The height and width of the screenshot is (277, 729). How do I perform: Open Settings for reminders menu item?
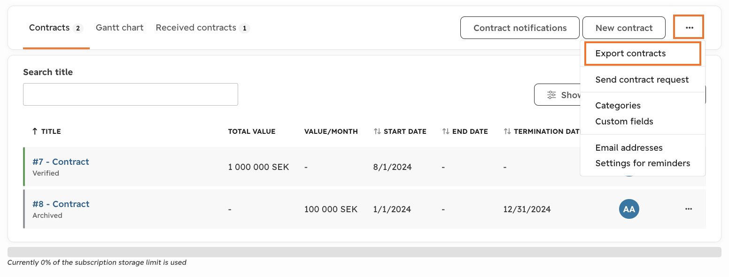coord(643,163)
